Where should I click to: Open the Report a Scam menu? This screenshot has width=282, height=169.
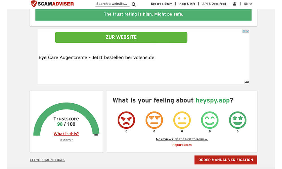pos(162,4)
